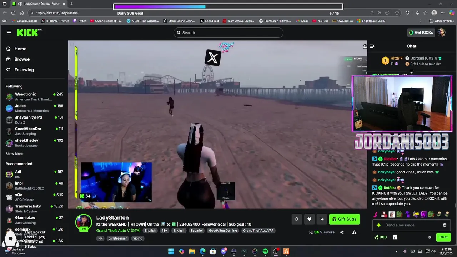457x257 pixels.
Task: Open Grand Theft Auto V category link
Action: 118,231
